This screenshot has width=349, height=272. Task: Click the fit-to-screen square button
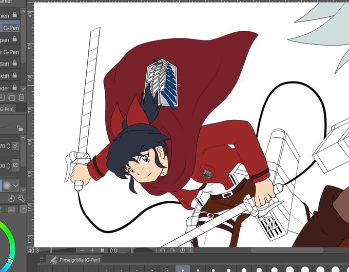102,250
